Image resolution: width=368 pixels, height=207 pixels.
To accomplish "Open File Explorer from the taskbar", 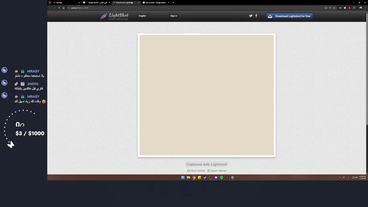I will 188,177.
